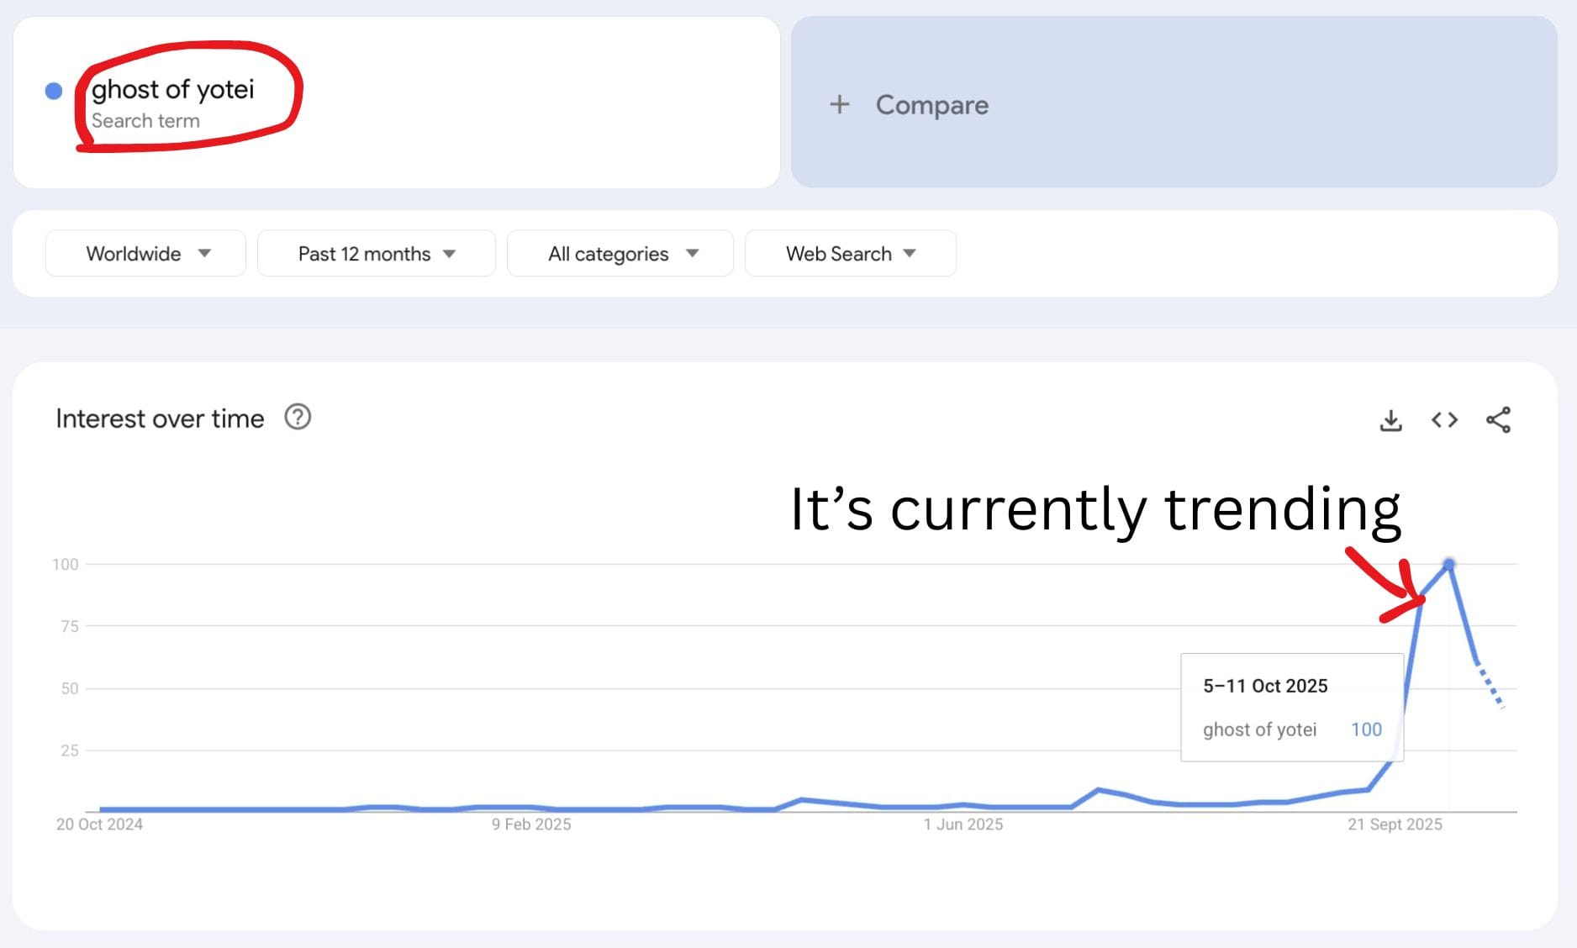Open help tooltip for Interest over time
The width and height of the screenshot is (1577, 948).
298,417
